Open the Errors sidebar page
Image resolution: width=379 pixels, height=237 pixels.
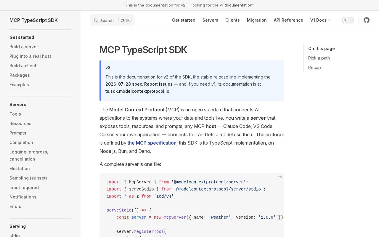coord(15,206)
